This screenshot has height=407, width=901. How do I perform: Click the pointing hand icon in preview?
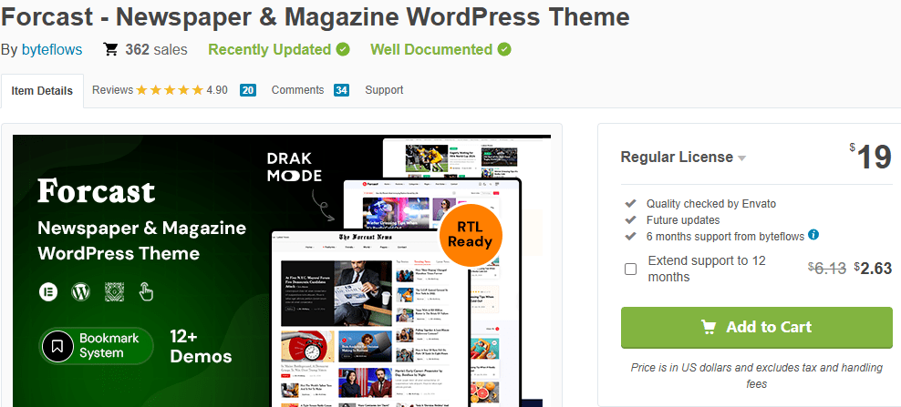pos(147,291)
